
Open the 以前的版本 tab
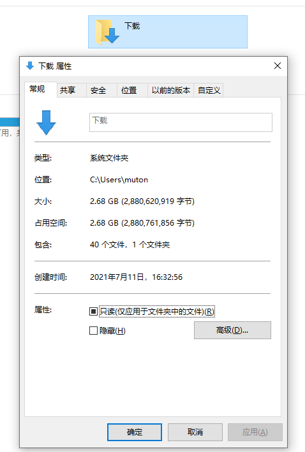171,91
